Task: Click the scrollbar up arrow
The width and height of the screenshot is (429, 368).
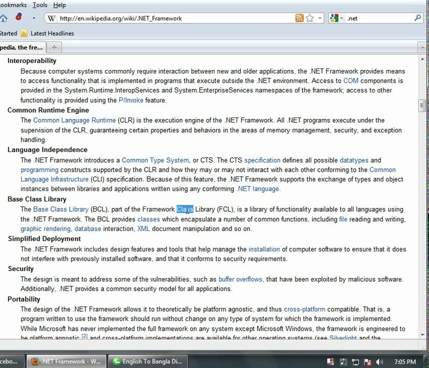Action: tap(422, 59)
